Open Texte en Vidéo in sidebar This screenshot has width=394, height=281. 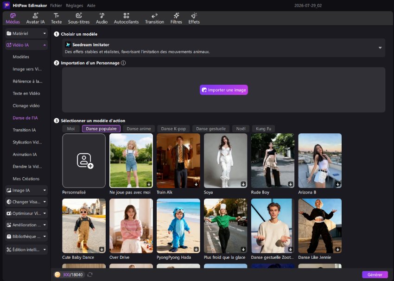tap(26, 94)
